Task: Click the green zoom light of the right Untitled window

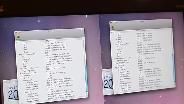Action: [x=116, y=23]
